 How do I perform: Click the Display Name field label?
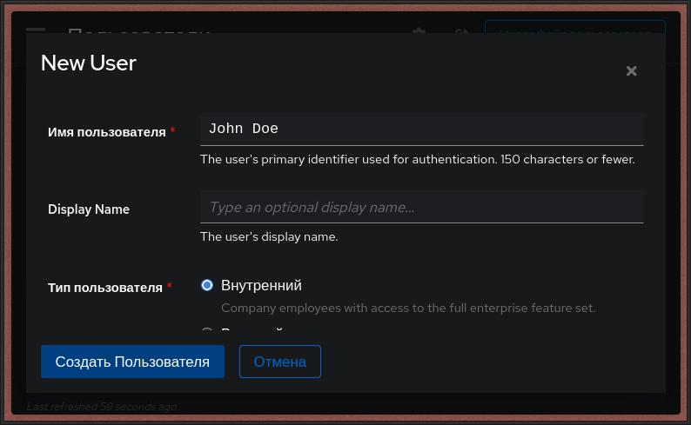click(89, 209)
